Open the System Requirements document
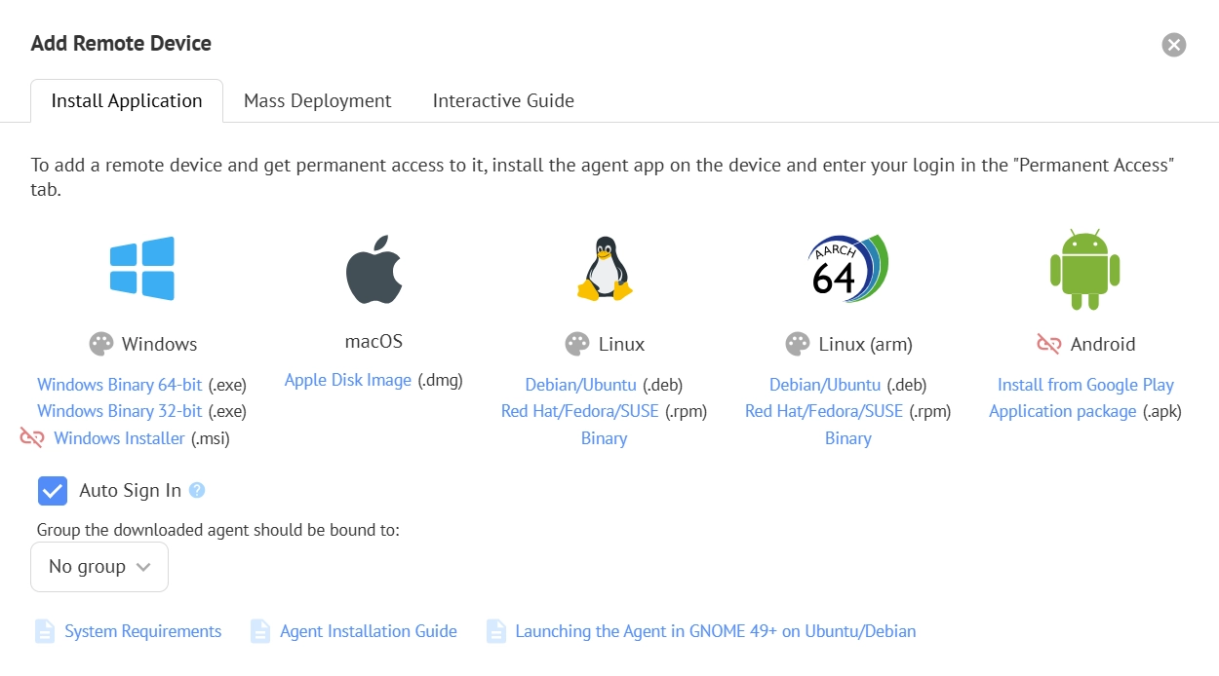 142,631
